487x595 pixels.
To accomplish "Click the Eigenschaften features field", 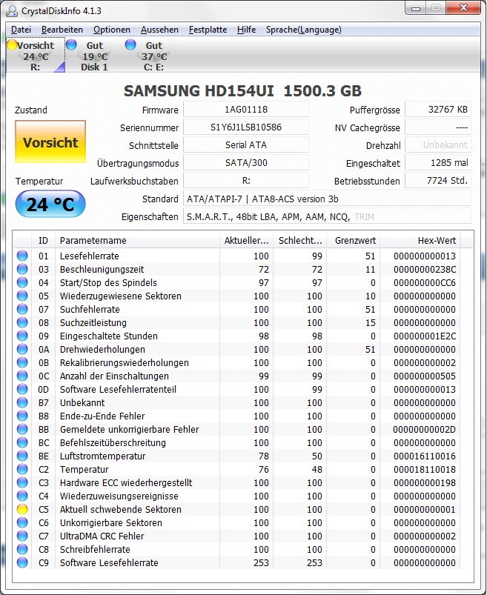I will click(327, 216).
